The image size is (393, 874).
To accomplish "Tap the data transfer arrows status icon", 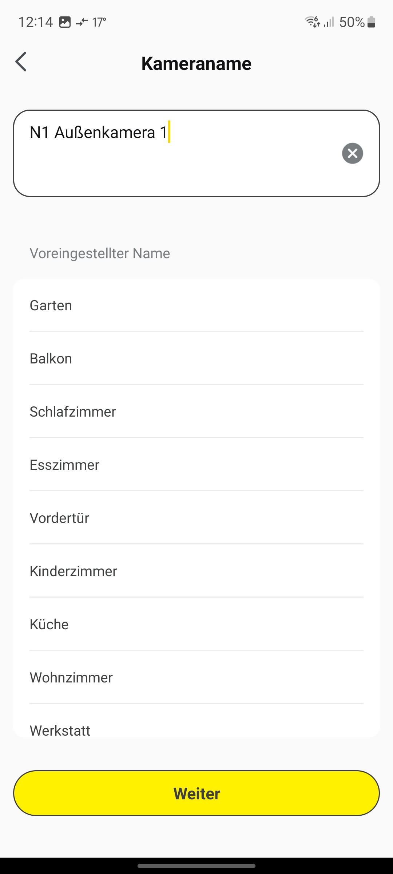I will pyautogui.click(x=82, y=22).
